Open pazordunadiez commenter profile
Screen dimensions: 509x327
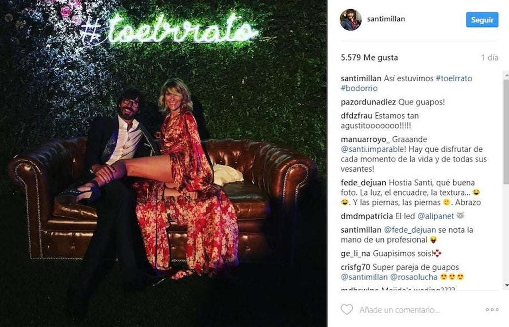(x=368, y=102)
